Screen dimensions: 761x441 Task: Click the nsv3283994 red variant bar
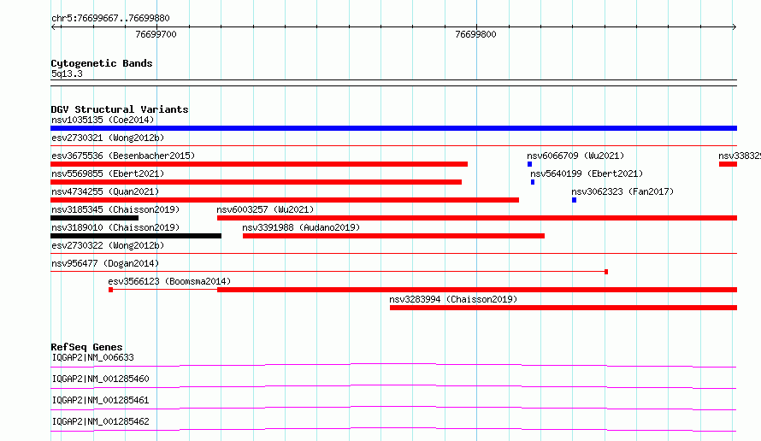(563, 308)
